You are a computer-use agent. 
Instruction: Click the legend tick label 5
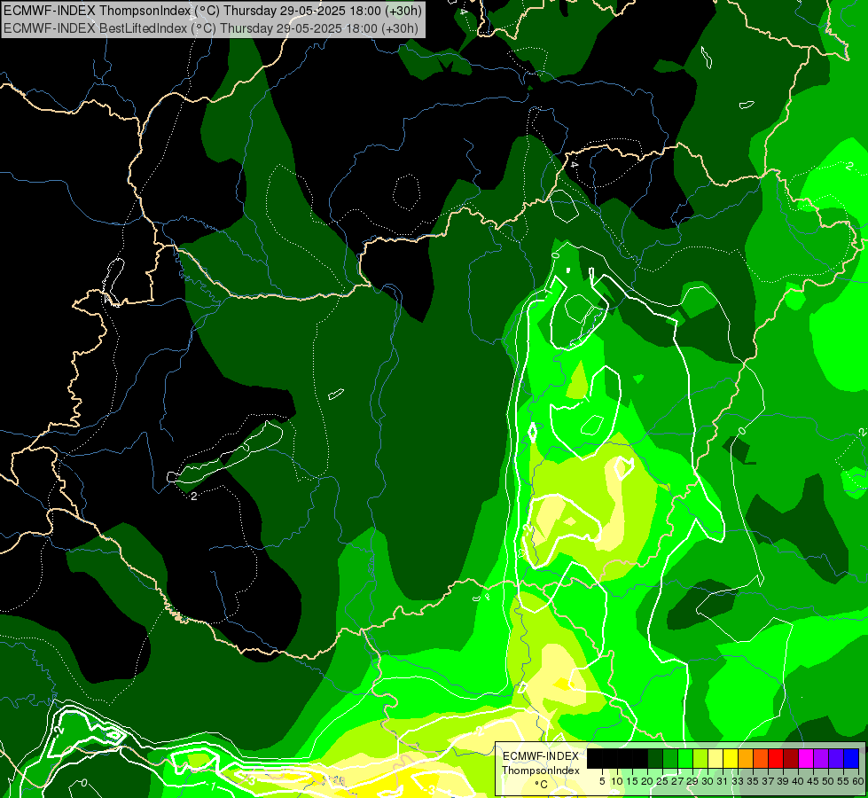point(602,781)
